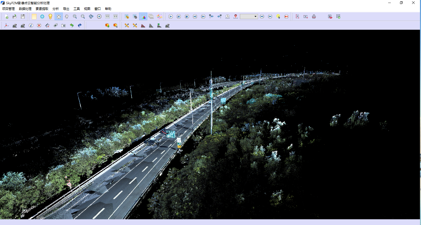The image size is (421, 225).
Task: Click the second road section icon
Action: click(23, 25)
